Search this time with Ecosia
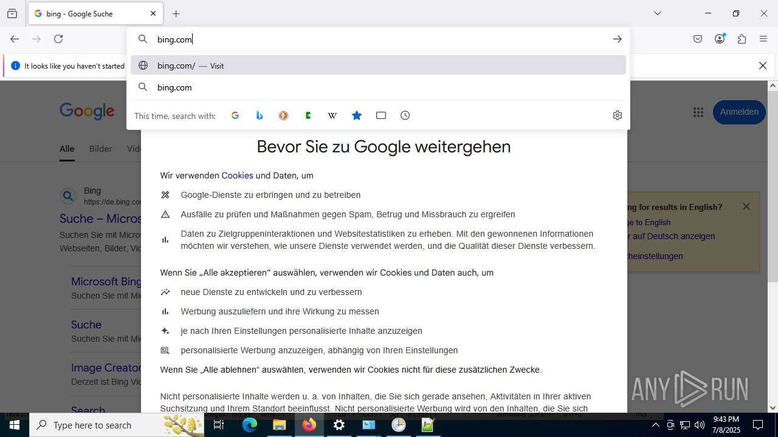Screen dimensions: 778x437 308,115
